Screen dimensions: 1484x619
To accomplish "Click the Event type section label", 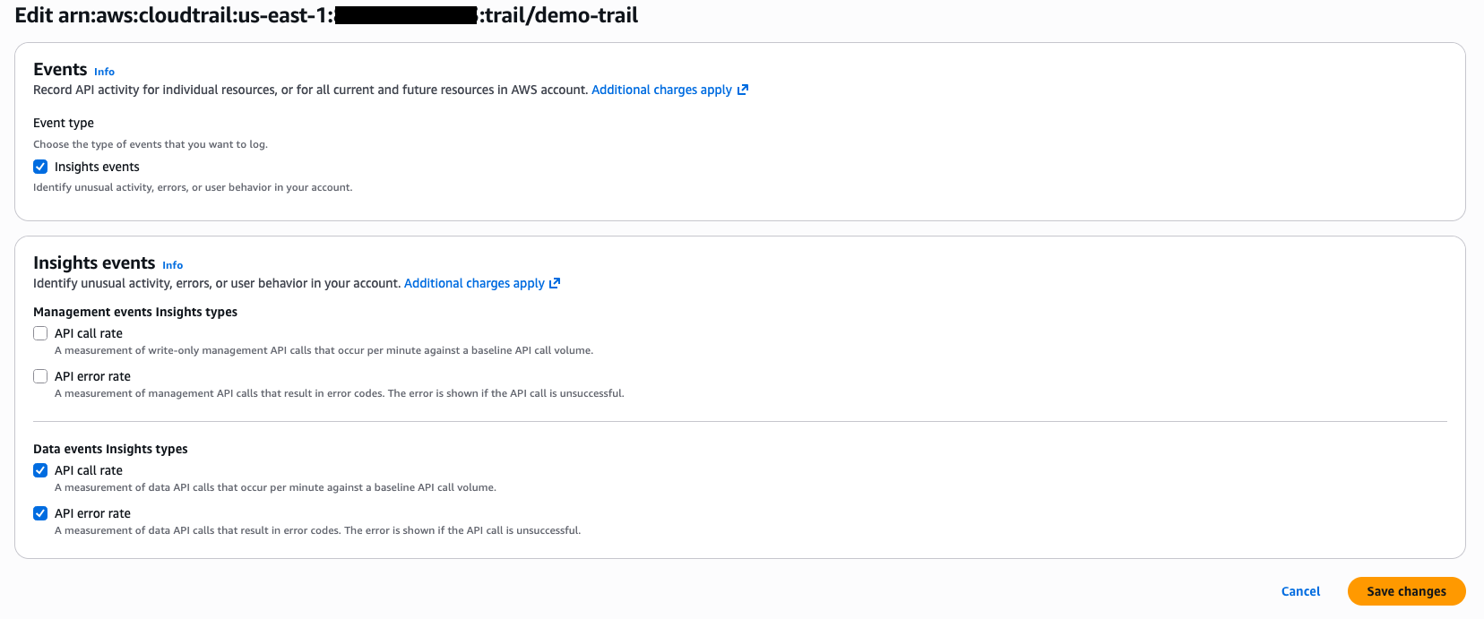I will [63, 122].
